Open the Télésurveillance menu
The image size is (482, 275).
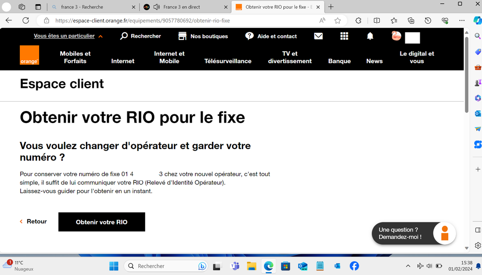(x=228, y=61)
